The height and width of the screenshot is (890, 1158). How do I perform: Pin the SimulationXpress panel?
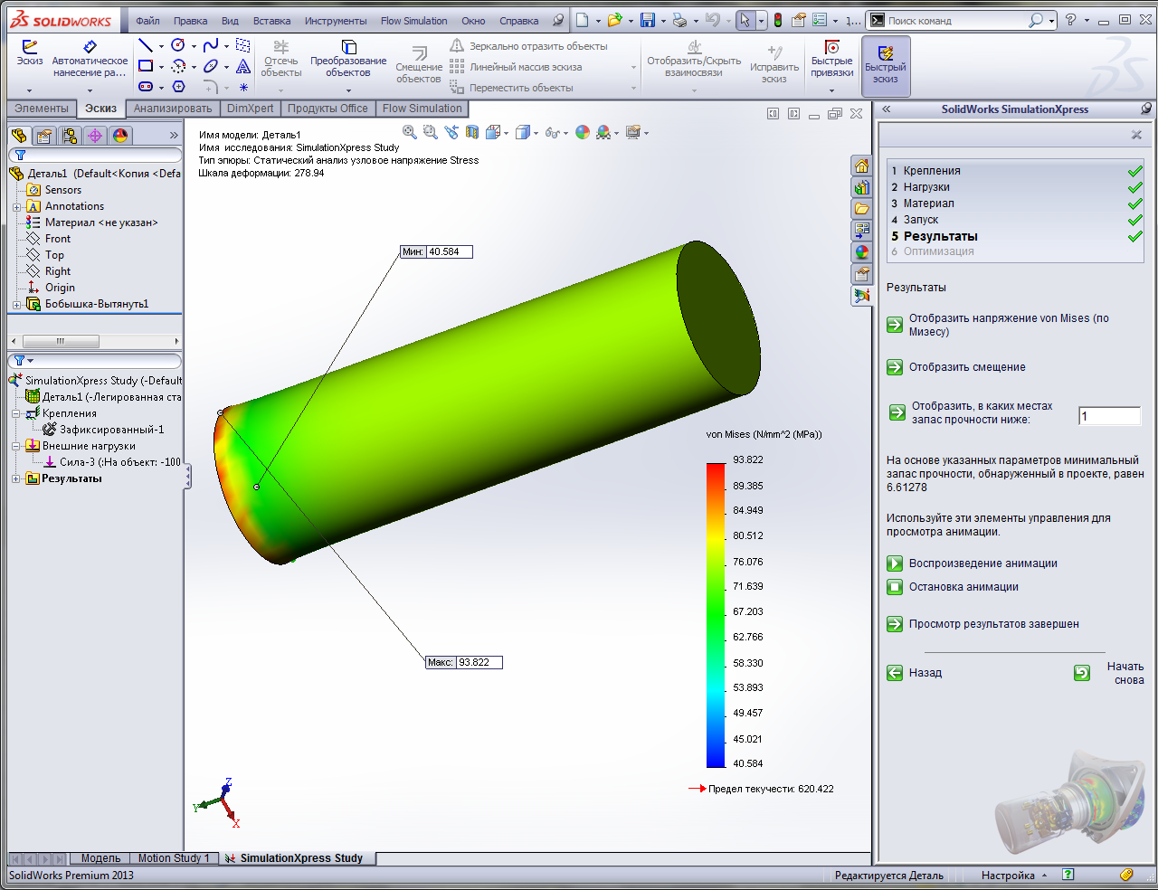coord(1146,109)
